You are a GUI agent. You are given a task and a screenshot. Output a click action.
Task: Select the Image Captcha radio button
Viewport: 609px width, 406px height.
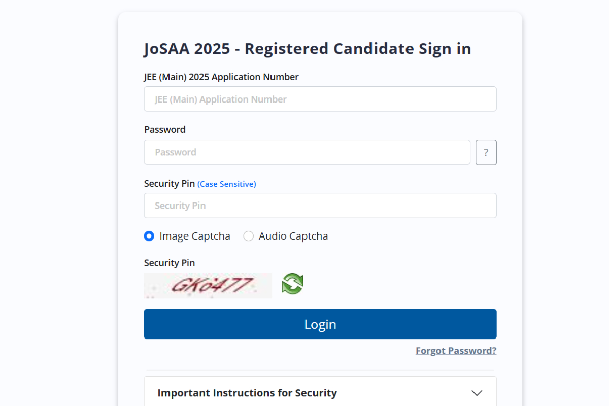point(149,236)
